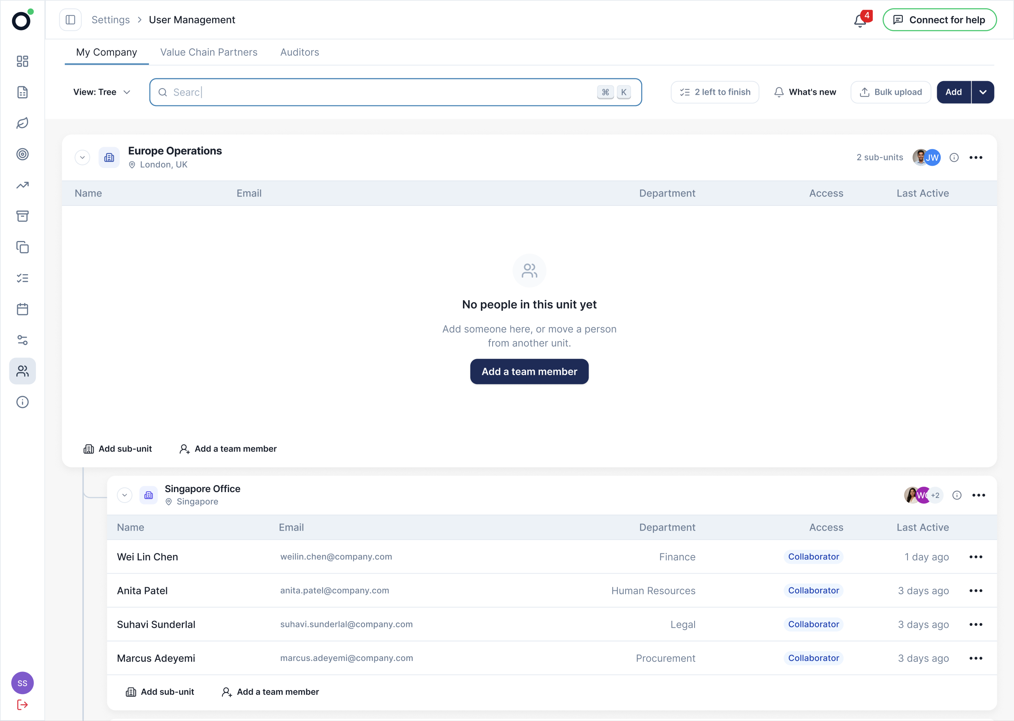Collapse the Europe Operations unit
The image size is (1014, 721).
tap(82, 158)
